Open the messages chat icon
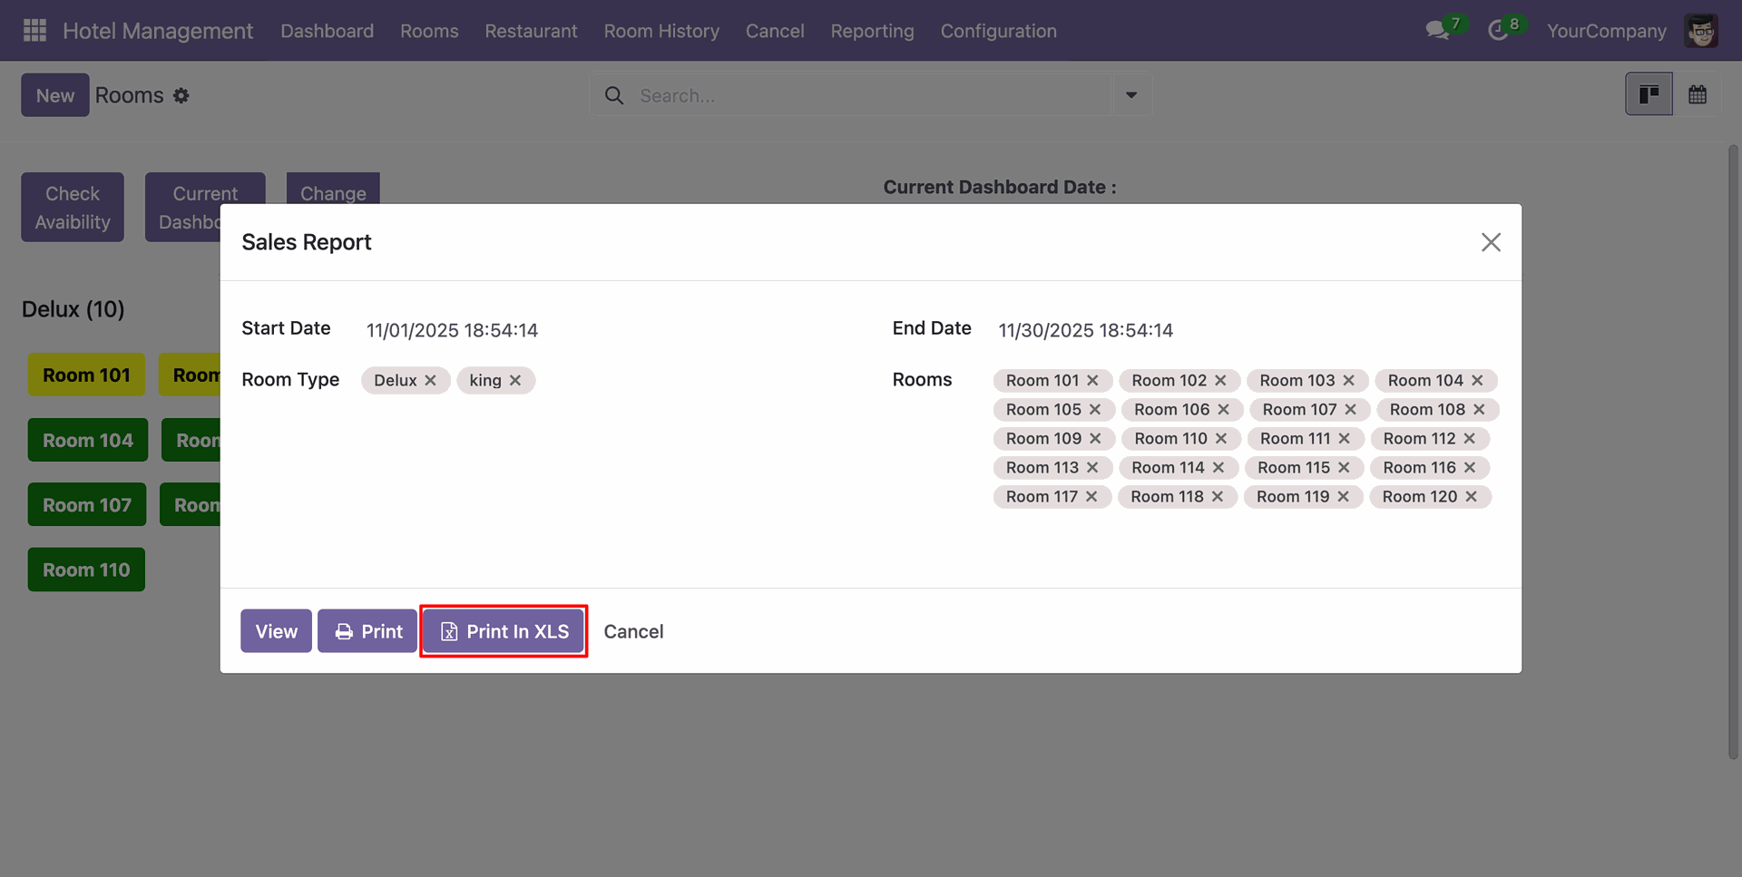This screenshot has height=877, width=1742. [1437, 31]
